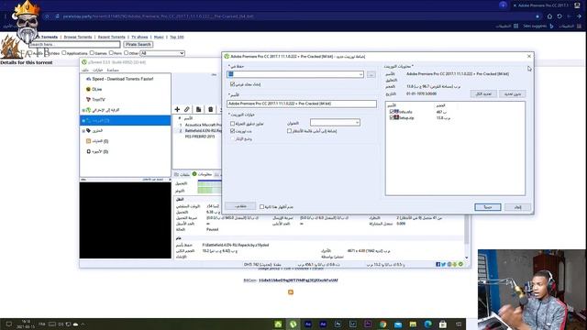Viewport: 587px width, 330px height.
Task: Click the Setup.zip file icon in contents list
Action: point(396,117)
